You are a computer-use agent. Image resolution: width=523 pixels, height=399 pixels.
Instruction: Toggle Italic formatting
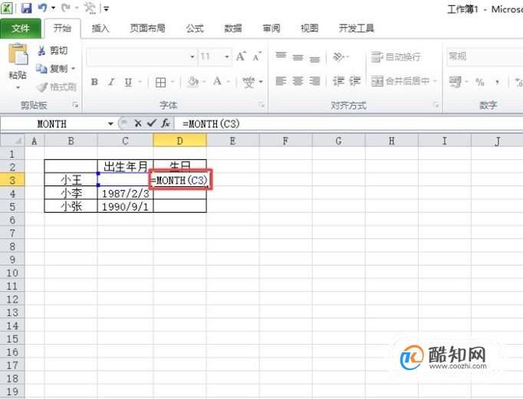click(x=111, y=82)
